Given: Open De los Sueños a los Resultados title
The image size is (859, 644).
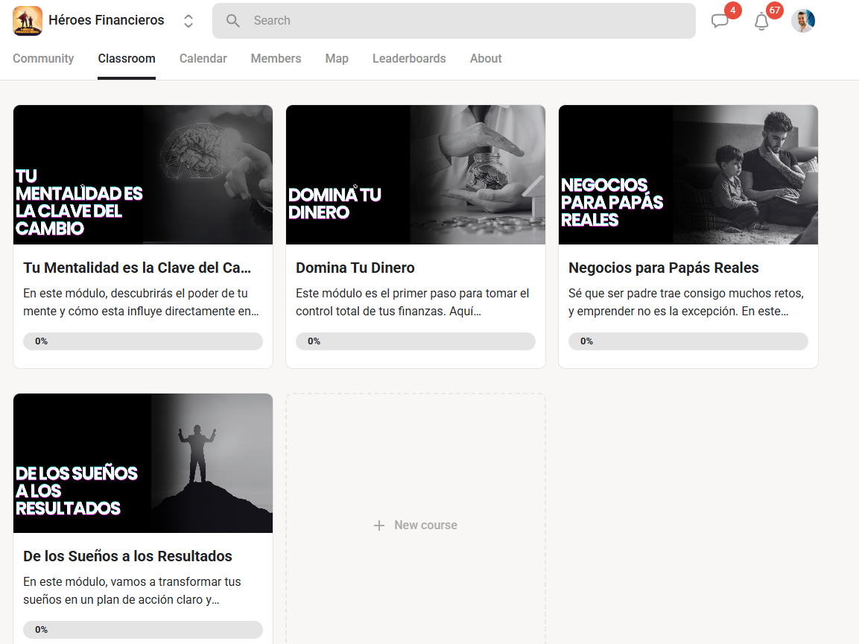Looking at the screenshot, I should [127, 556].
